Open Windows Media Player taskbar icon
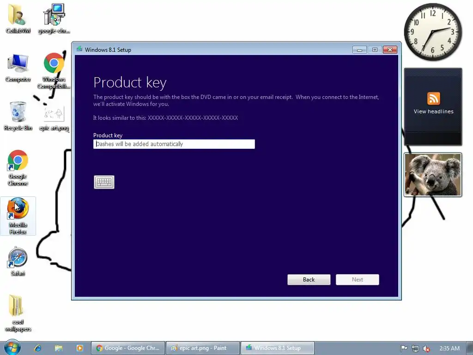Screen dimensions: 473x355 coord(79,348)
